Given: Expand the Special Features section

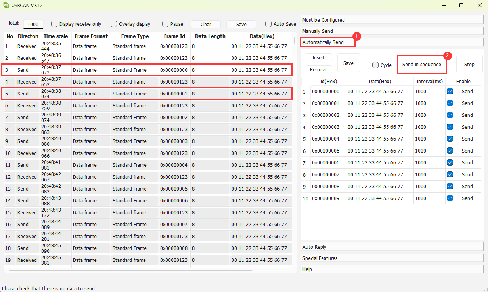Looking at the screenshot, I should pos(392,258).
